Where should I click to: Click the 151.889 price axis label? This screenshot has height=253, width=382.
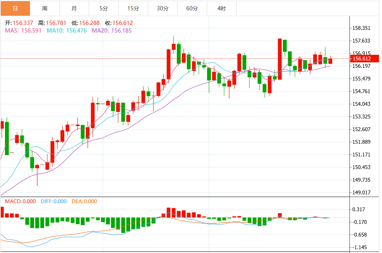362,142
